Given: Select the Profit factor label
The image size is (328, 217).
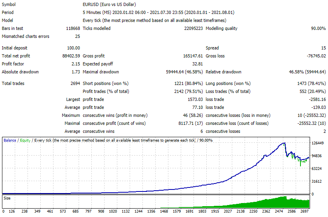Looking at the screenshot, I should 13,64.
